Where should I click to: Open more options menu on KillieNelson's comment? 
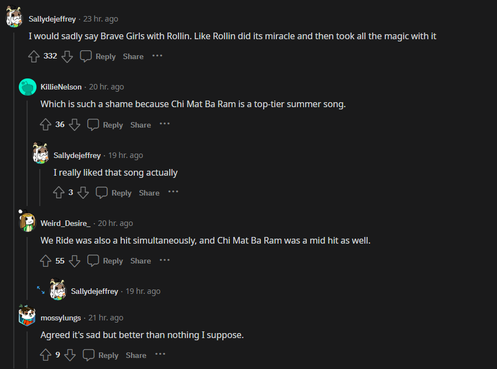tap(165, 124)
